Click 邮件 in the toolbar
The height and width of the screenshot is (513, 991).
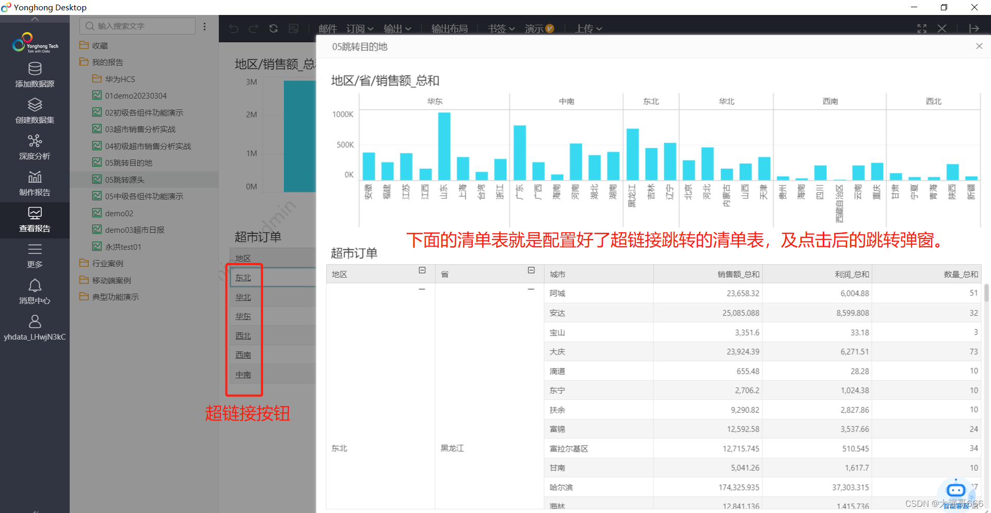(328, 28)
